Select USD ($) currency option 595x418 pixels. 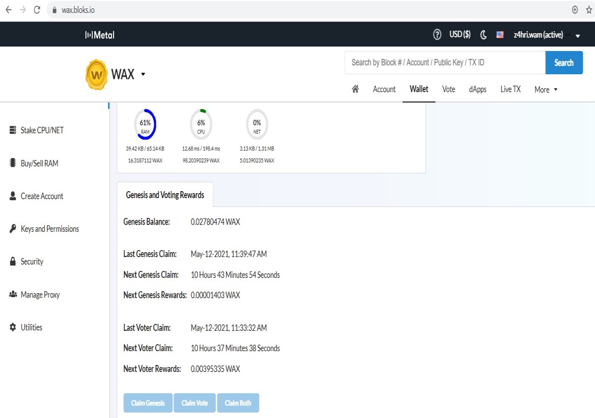[460, 35]
